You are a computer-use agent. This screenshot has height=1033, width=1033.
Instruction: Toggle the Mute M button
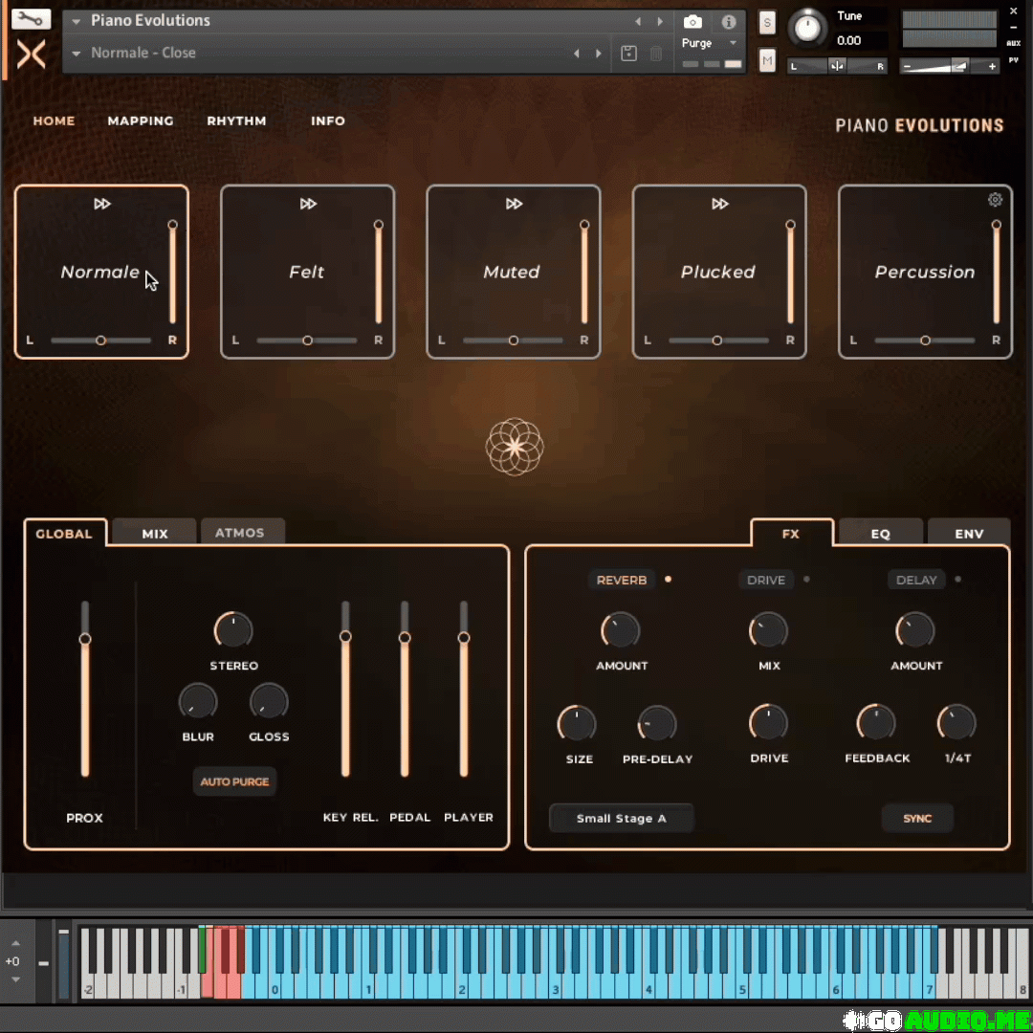767,61
